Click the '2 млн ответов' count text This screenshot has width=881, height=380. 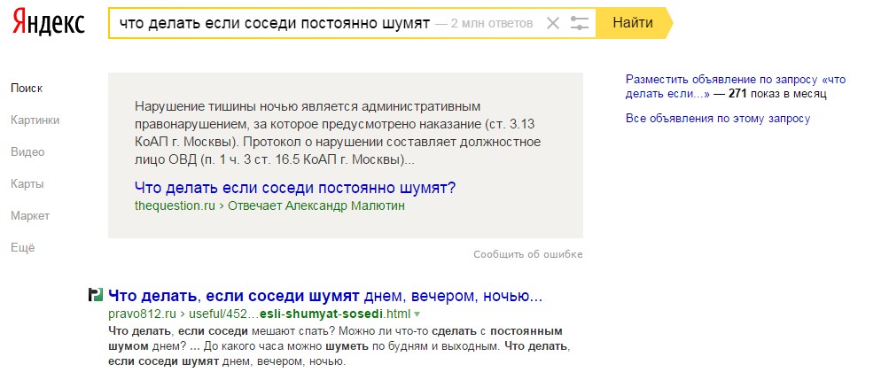point(491,24)
